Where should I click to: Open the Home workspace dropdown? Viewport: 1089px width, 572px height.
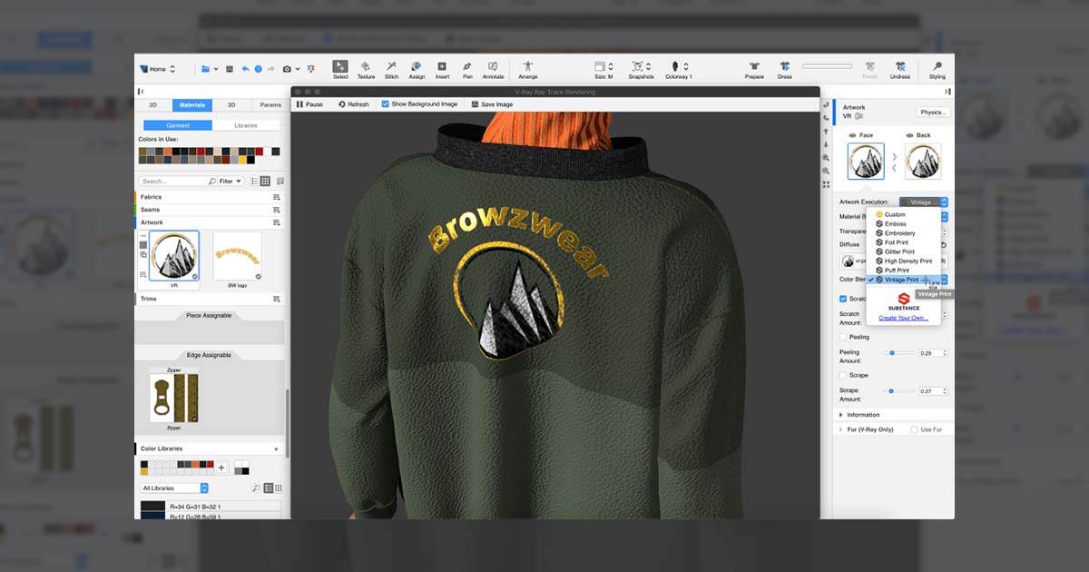pyautogui.click(x=156, y=69)
